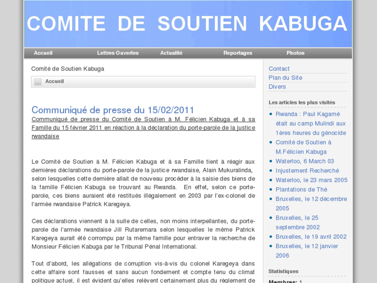This screenshot has width=377, height=283.
Task: Open the Accueil menu item
Action: [43, 53]
